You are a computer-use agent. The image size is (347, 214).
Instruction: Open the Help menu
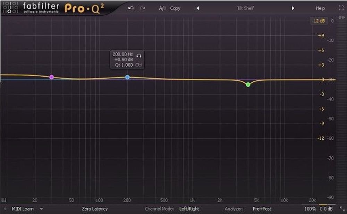pos(320,8)
